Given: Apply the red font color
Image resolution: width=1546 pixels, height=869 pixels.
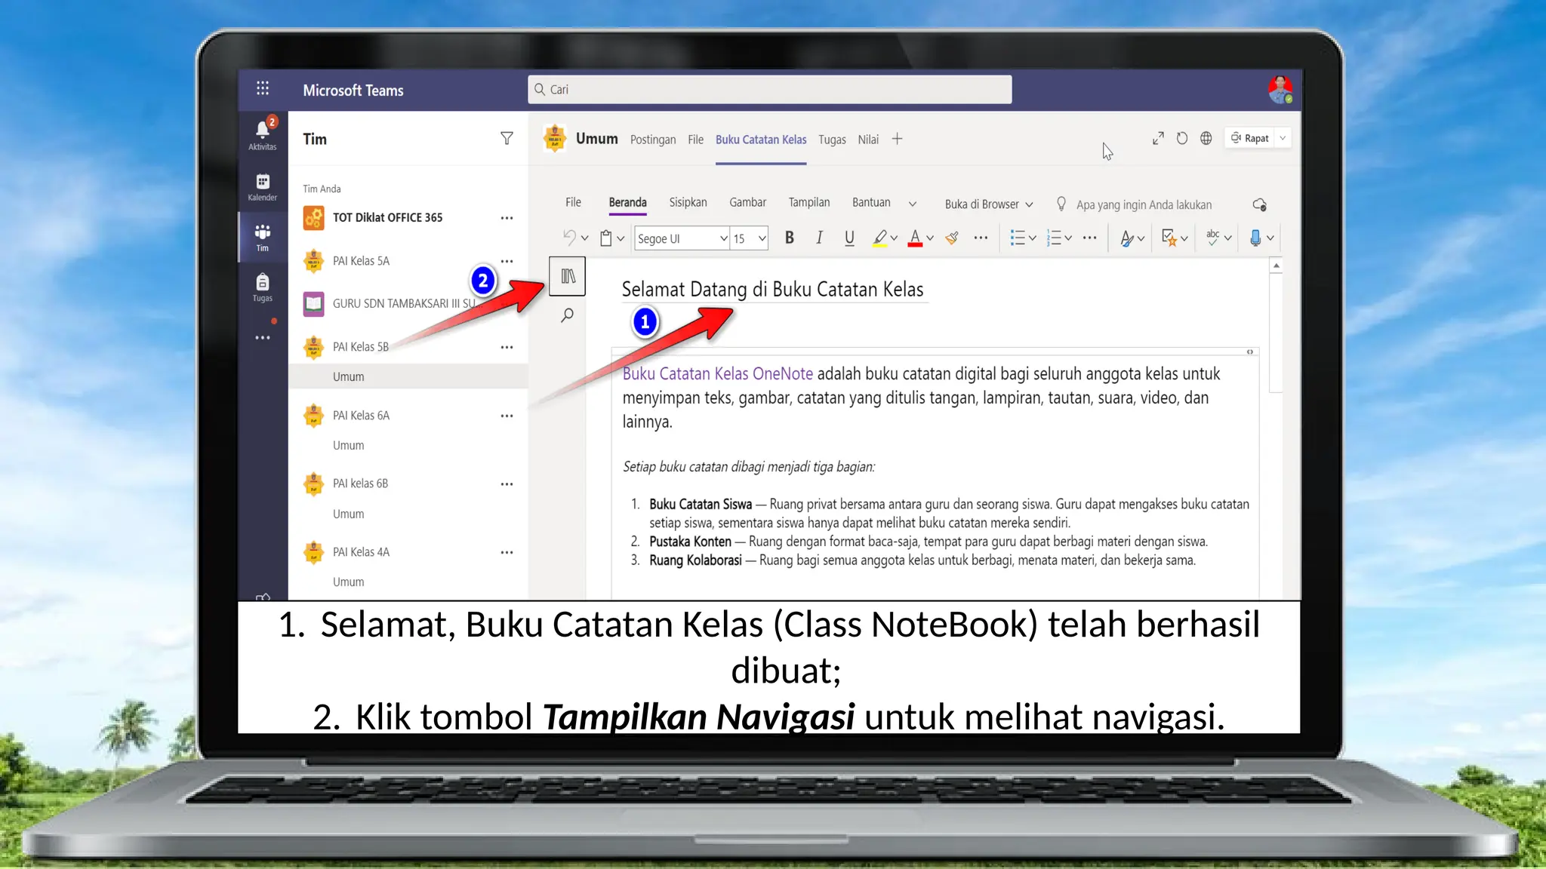Looking at the screenshot, I should (x=915, y=238).
